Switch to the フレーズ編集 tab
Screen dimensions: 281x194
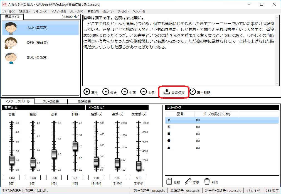tap(51, 102)
